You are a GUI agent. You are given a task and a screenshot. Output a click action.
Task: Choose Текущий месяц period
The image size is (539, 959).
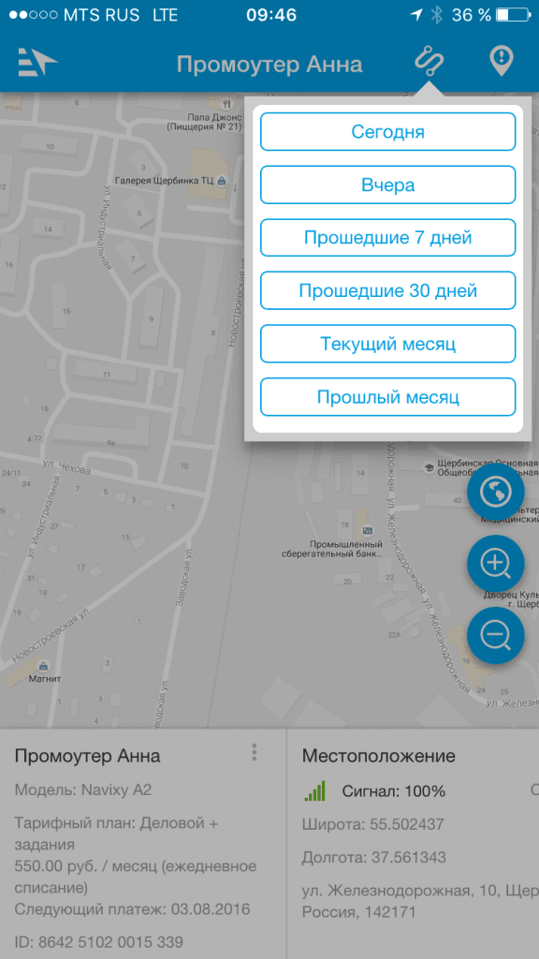[x=388, y=344]
